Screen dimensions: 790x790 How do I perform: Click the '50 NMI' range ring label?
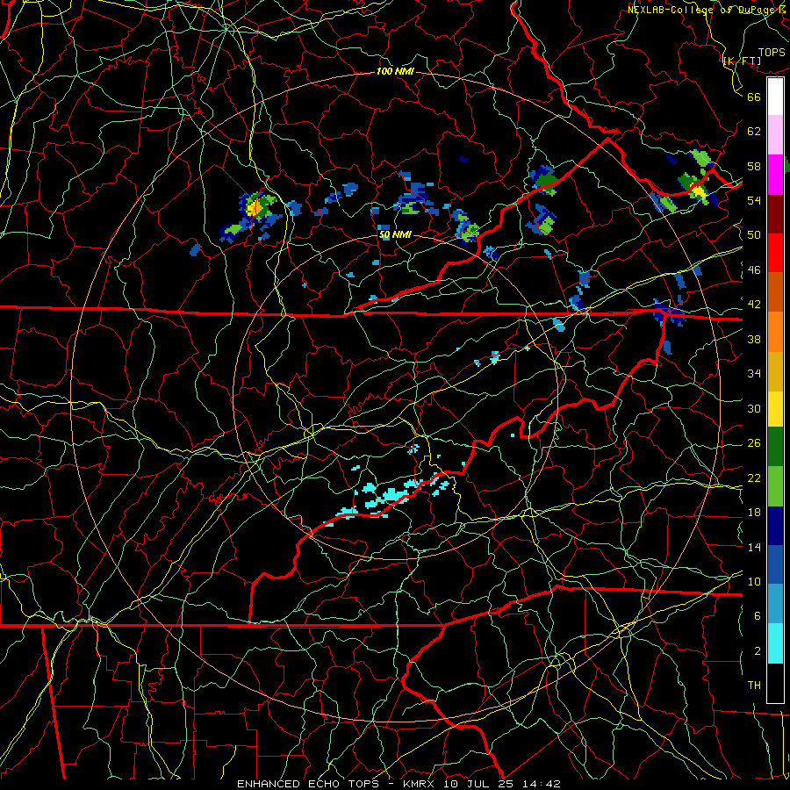coord(395,234)
